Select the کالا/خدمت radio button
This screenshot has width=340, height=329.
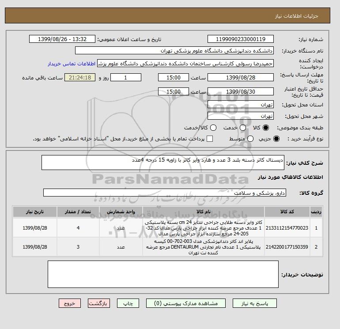tap(213, 128)
